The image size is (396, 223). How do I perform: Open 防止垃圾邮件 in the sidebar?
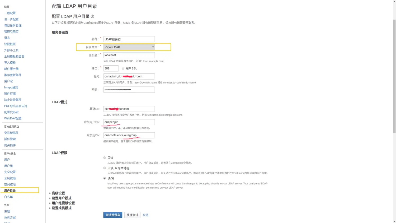(x=13, y=100)
